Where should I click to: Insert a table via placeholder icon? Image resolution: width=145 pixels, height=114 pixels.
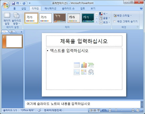(x=77, y=65)
